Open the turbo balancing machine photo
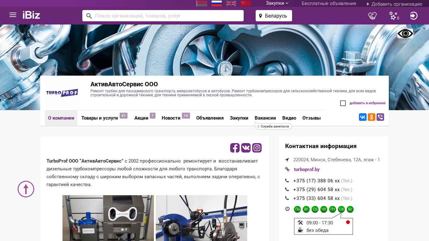 coord(201,218)
